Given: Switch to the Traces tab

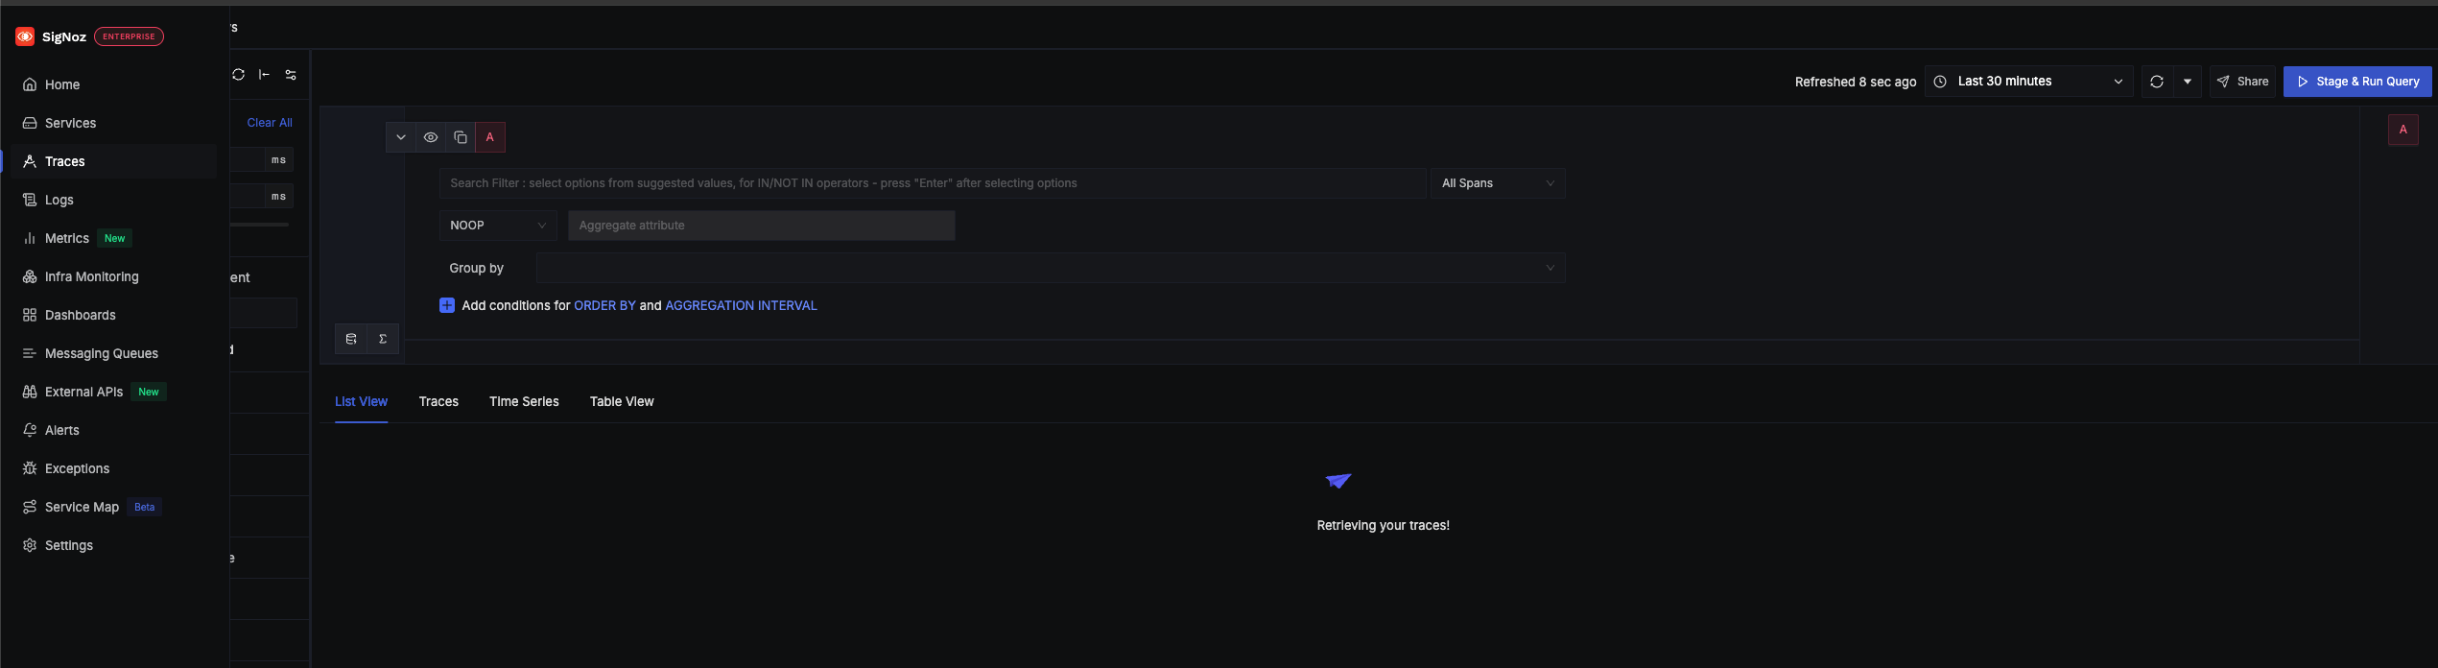Looking at the screenshot, I should point(438,401).
